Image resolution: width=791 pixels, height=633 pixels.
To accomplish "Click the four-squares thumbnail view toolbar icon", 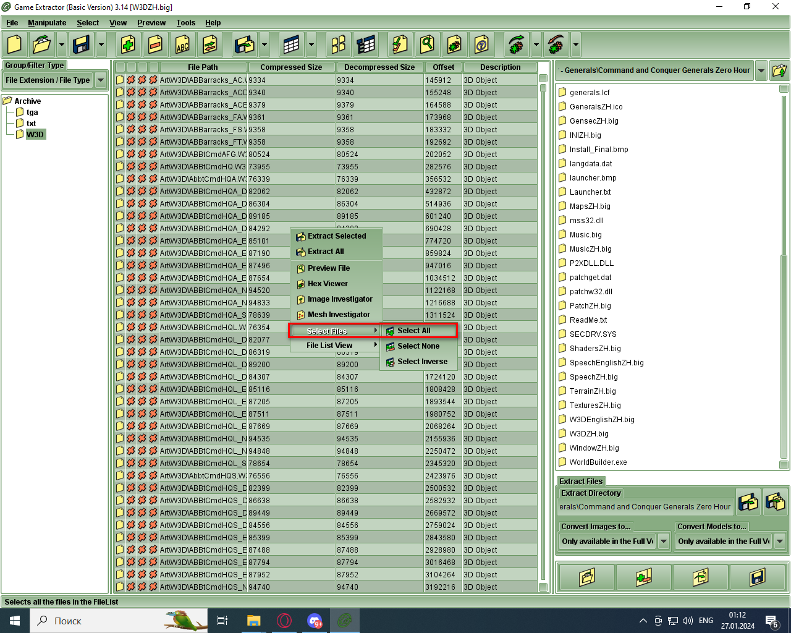I will pos(338,45).
